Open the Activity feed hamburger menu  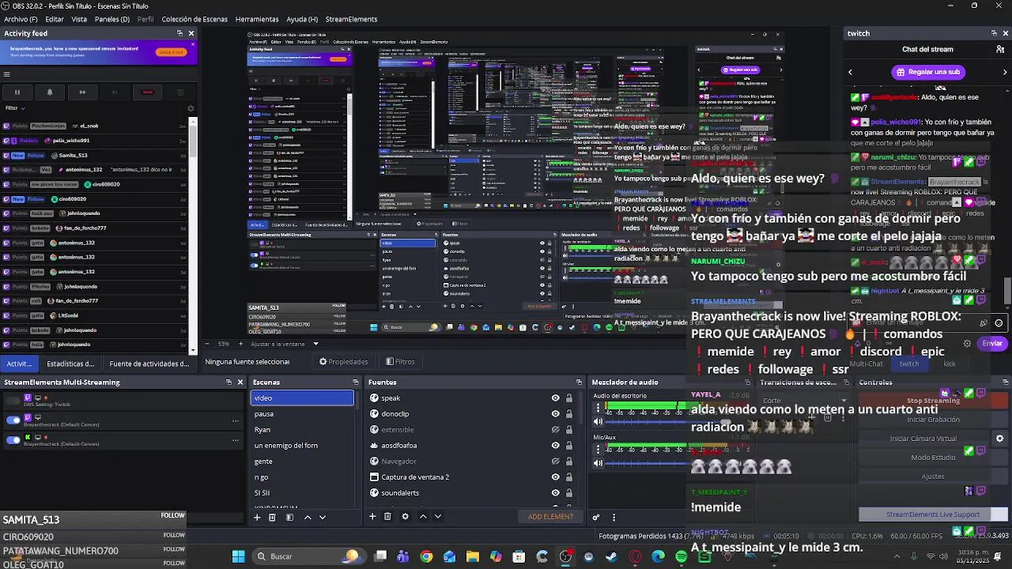click(6, 74)
